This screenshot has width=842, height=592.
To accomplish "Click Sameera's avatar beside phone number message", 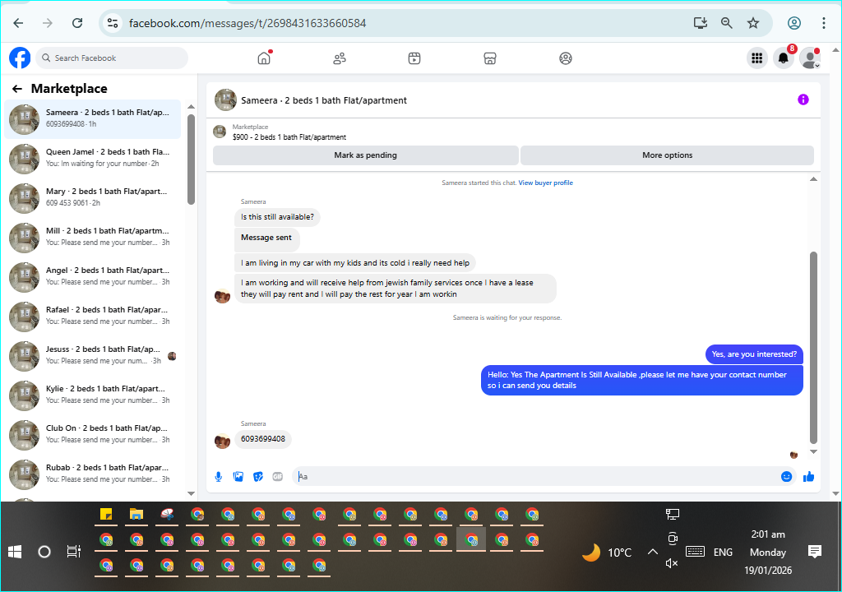I will click(222, 441).
